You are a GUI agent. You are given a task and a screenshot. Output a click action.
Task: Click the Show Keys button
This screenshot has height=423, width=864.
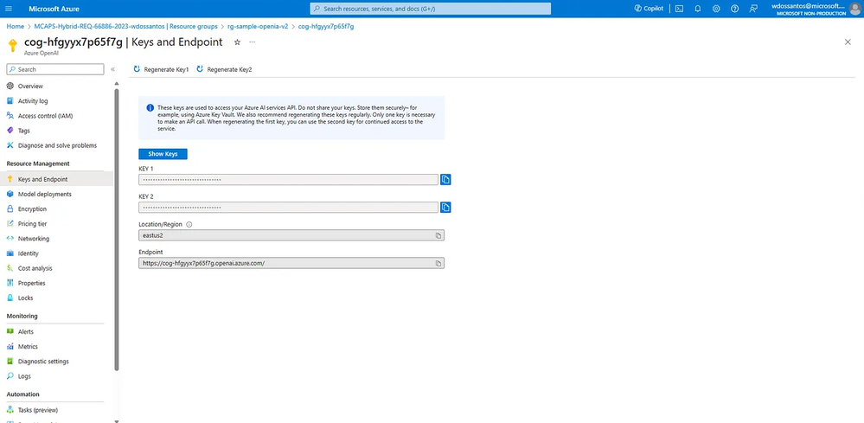pyautogui.click(x=163, y=154)
